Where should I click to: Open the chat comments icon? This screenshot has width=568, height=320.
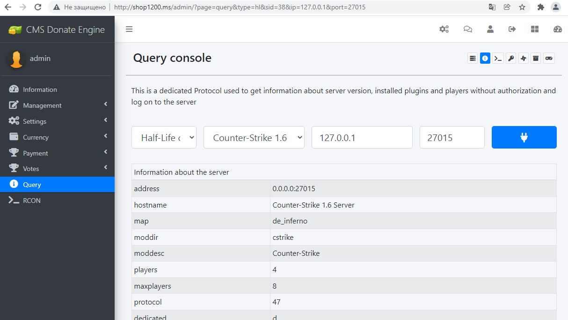pos(467,29)
